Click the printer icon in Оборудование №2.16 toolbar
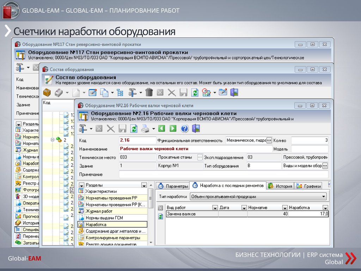 coord(145,128)
